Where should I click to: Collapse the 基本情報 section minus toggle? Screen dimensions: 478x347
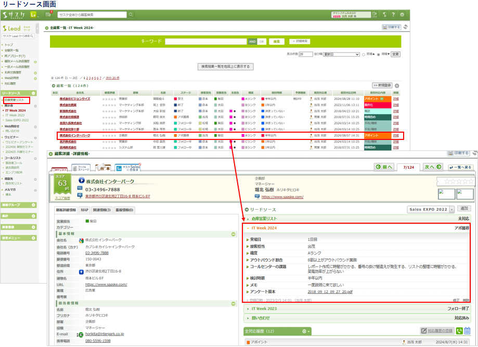233,234
